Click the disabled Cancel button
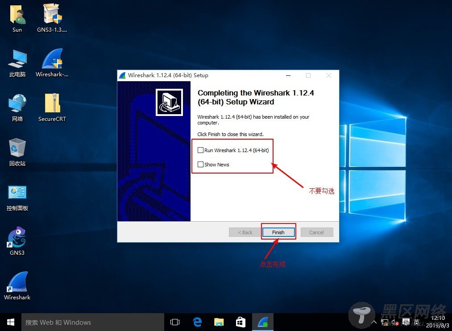 (316, 232)
